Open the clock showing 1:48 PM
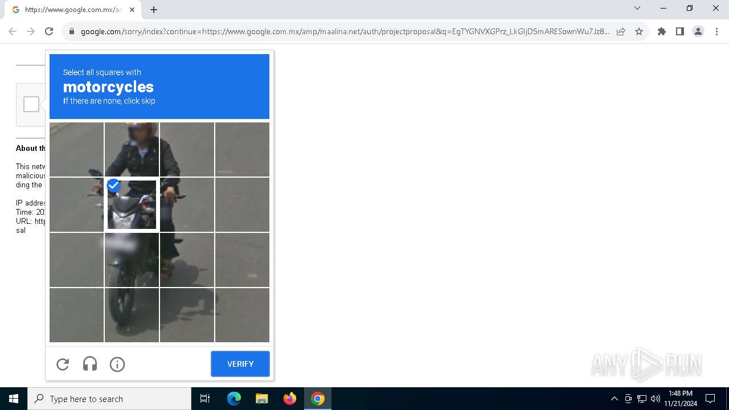Image resolution: width=729 pixels, height=410 pixels. click(681, 399)
